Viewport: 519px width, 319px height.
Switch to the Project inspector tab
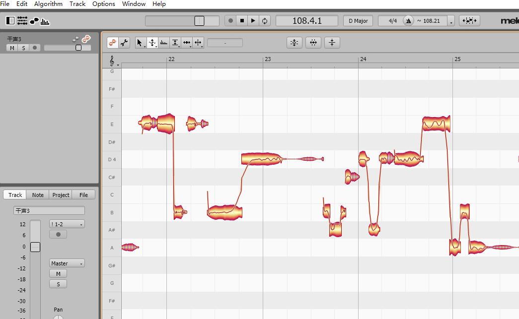61,194
